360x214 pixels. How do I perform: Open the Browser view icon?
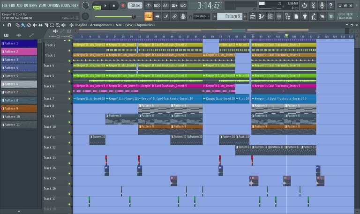point(288,16)
